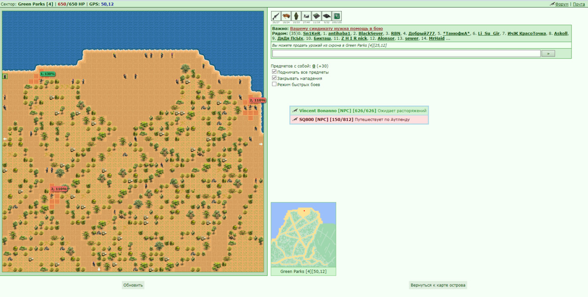Open player Askoll link
Image resolution: width=588 pixels, height=297 pixels.
point(561,33)
